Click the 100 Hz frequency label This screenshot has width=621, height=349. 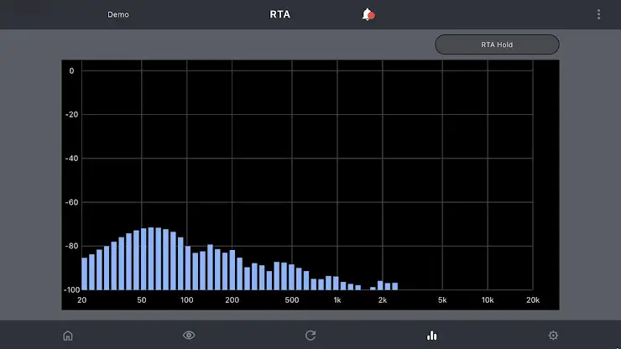point(187,300)
